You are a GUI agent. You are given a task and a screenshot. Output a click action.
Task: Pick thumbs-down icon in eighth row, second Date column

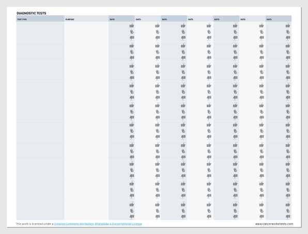pos(157,176)
